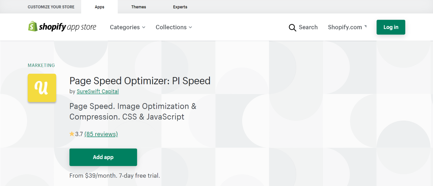Open the SureSwift Capital developer link
This screenshot has height=186, width=433.
pyautogui.click(x=98, y=91)
